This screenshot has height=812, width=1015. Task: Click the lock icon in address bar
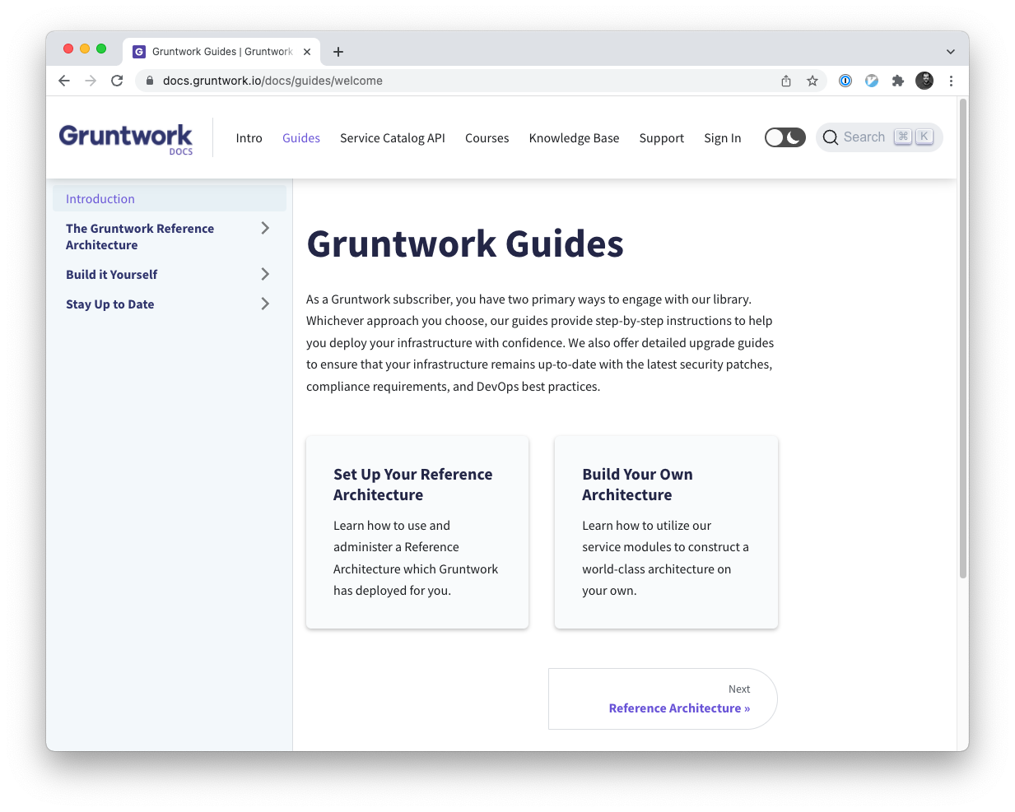click(150, 81)
